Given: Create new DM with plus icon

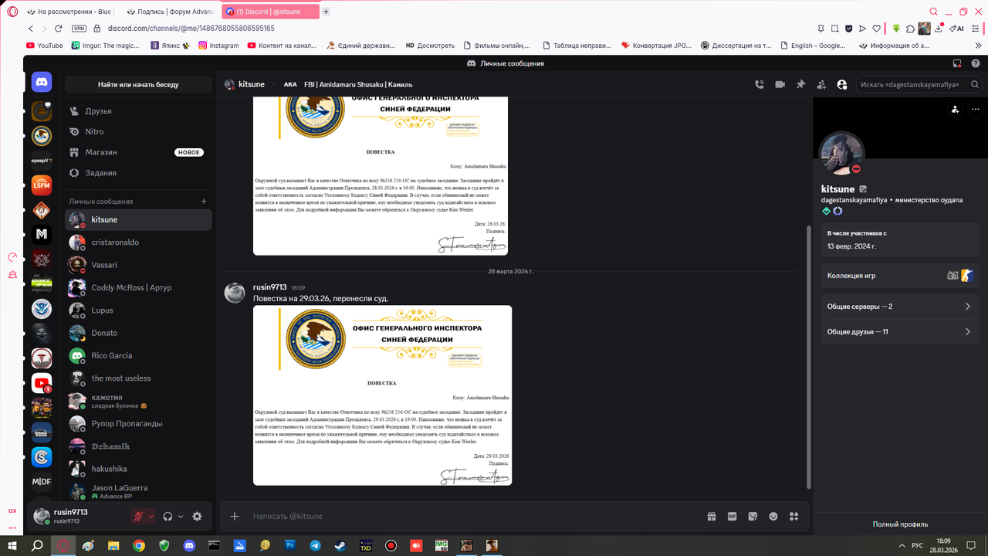Looking at the screenshot, I should [x=204, y=202].
